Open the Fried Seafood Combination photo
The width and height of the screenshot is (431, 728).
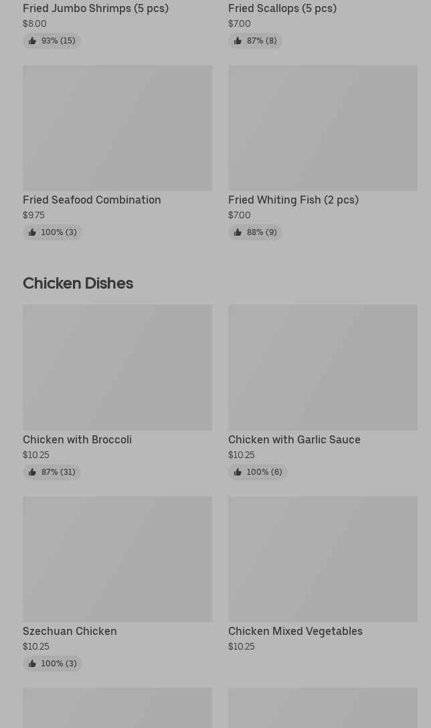[x=117, y=128]
